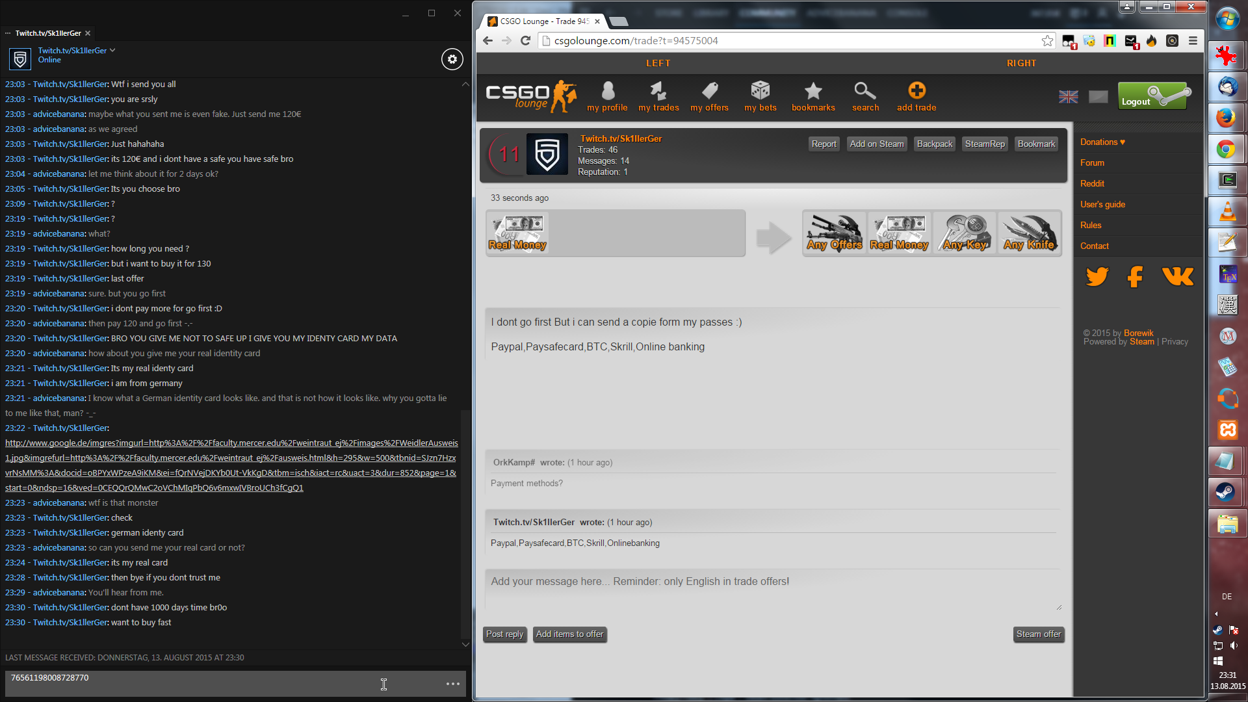This screenshot has height=702, width=1248.
Task: Open the VK social icon
Action: click(1177, 276)
